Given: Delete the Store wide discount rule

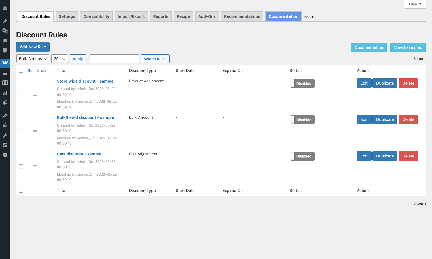Looking at the screenshot, I should tap(408, 83).
